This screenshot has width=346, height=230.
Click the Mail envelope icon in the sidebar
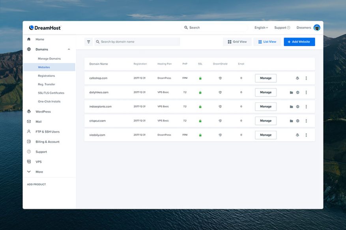tap(28, 122)
